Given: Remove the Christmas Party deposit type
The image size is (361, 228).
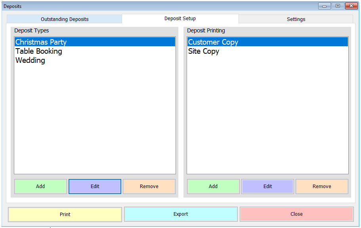Looking at the screenshot, I should click(149, 186).
